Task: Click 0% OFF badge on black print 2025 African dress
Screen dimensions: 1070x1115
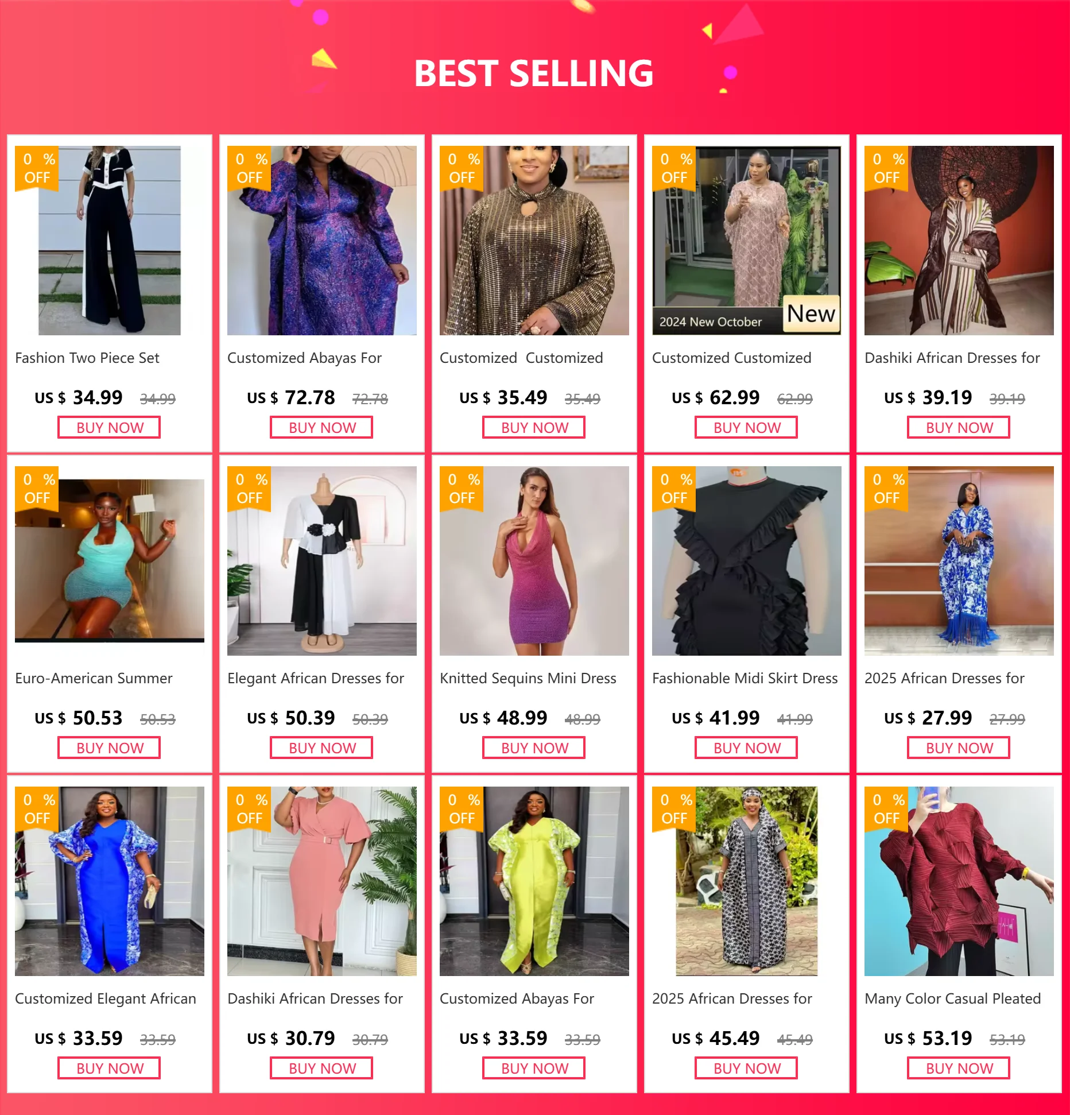Action: [x=674, y=809]
